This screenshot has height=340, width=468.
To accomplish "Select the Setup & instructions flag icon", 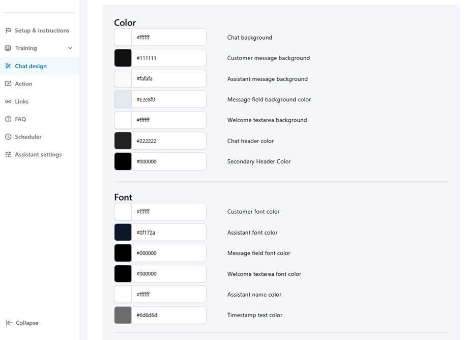I will click(7, 30).
